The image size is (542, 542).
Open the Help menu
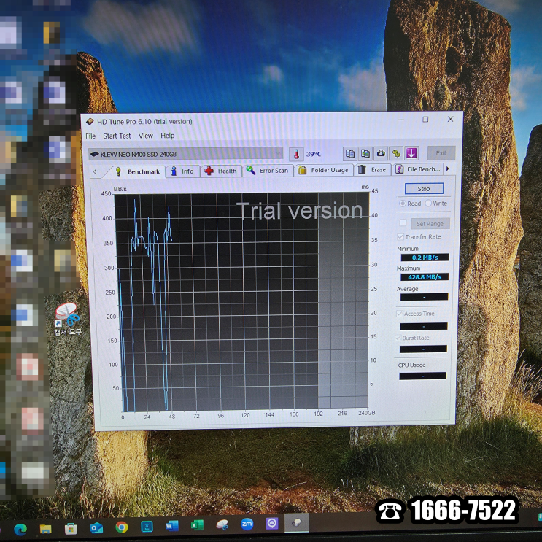coord(167,136)
